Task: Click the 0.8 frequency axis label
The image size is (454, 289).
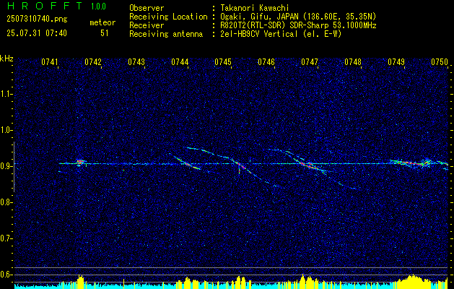Action: (x=6, y=202)
